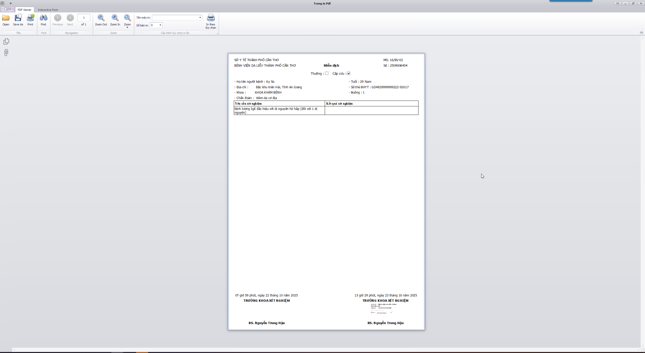Expand the Tên máy in dropdown
Image resolution: width=645 pixels, height=353 pixels.
(200, 18)
